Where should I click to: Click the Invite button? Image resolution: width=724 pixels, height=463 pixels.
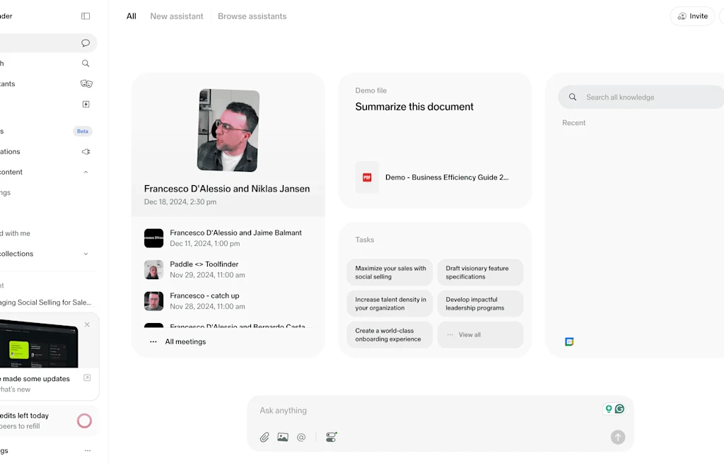[x=692, y=16]
